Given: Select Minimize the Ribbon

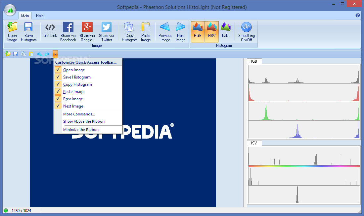Looking at the screenshot, I should click(x=88, y=130).
